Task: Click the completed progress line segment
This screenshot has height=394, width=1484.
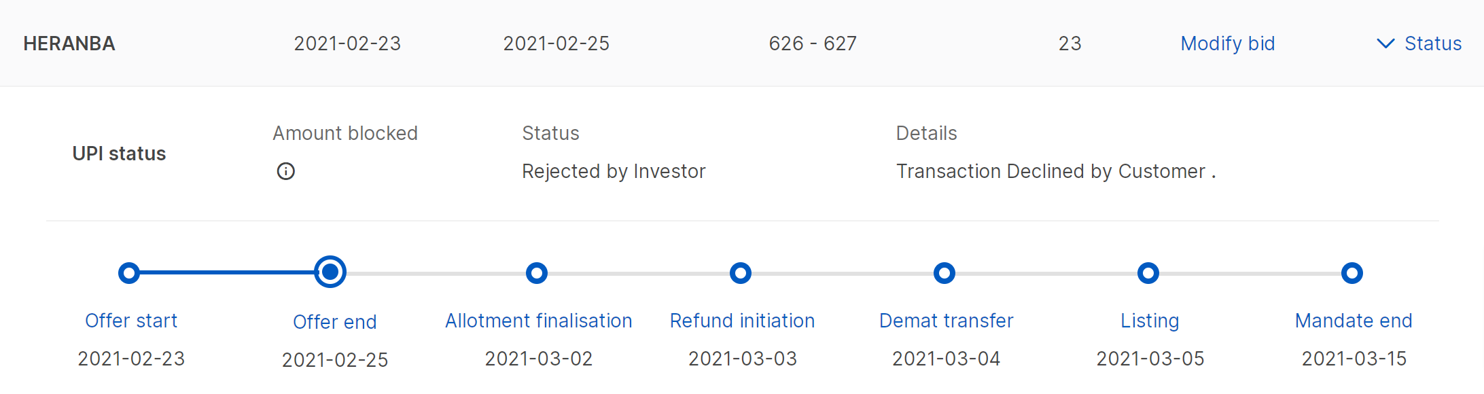Action: (226, 272)
